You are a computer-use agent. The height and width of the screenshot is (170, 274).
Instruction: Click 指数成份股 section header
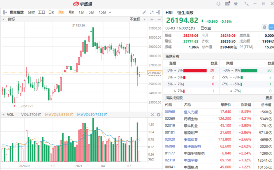(x=174, y=98)
